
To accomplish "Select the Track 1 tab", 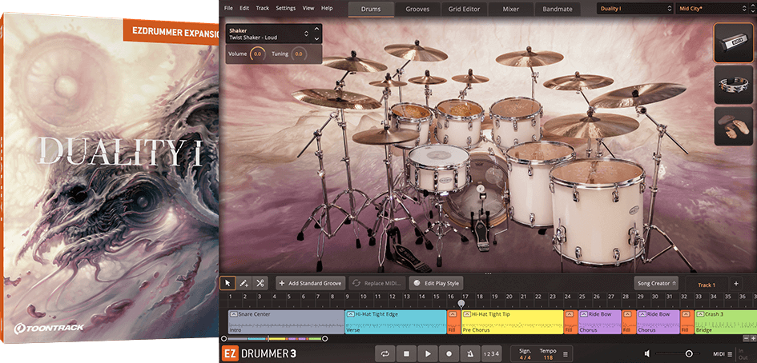I will (x=707, y=285).
